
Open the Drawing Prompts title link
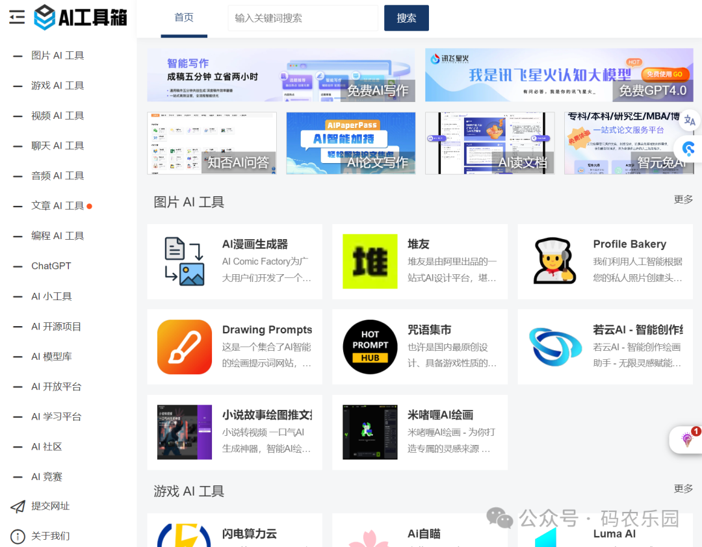click(267, 330)
